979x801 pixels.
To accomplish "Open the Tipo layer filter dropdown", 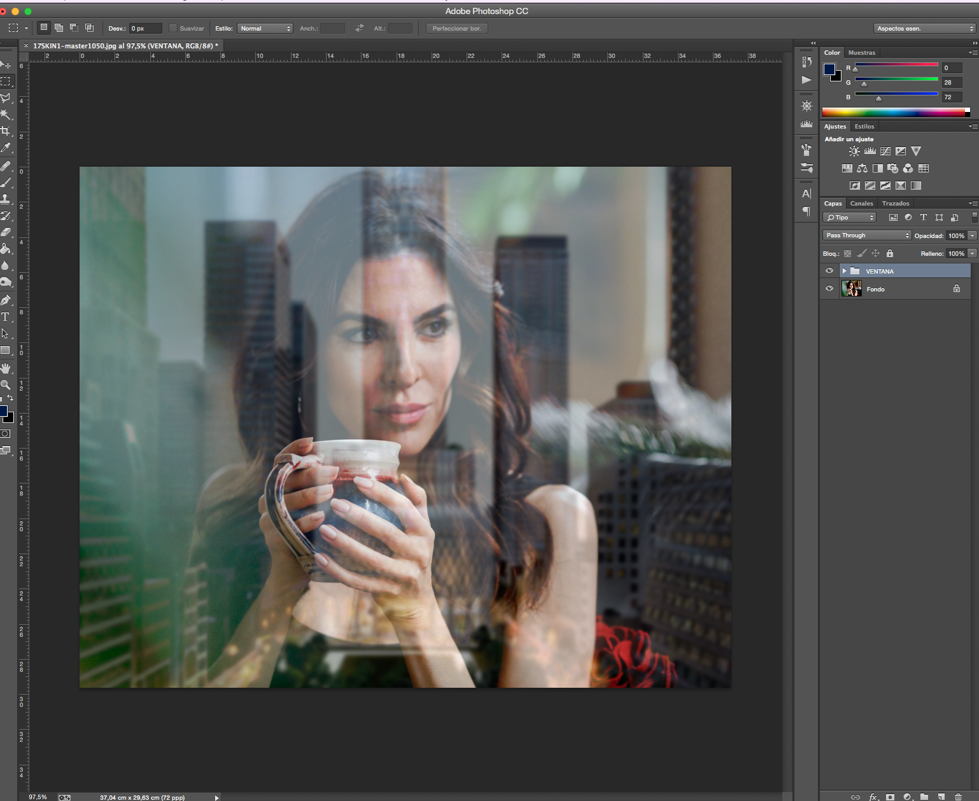I will point(849,218).
